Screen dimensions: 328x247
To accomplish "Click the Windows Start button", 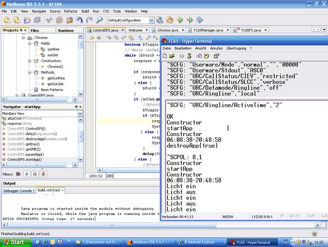I will pyautogui.click(x=13, y=242).
